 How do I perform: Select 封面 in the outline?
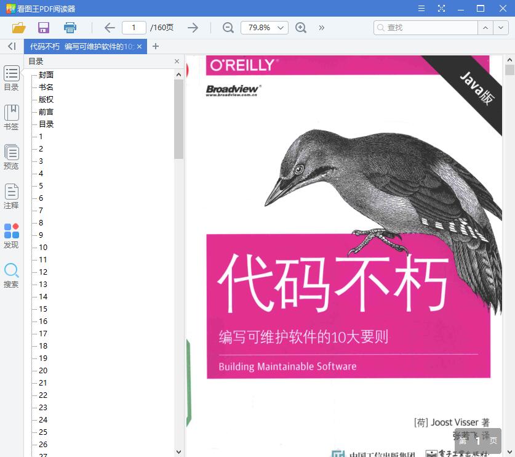46,75
